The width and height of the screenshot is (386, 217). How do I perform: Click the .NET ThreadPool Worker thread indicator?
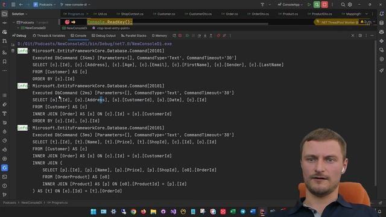tap(336, 22)
